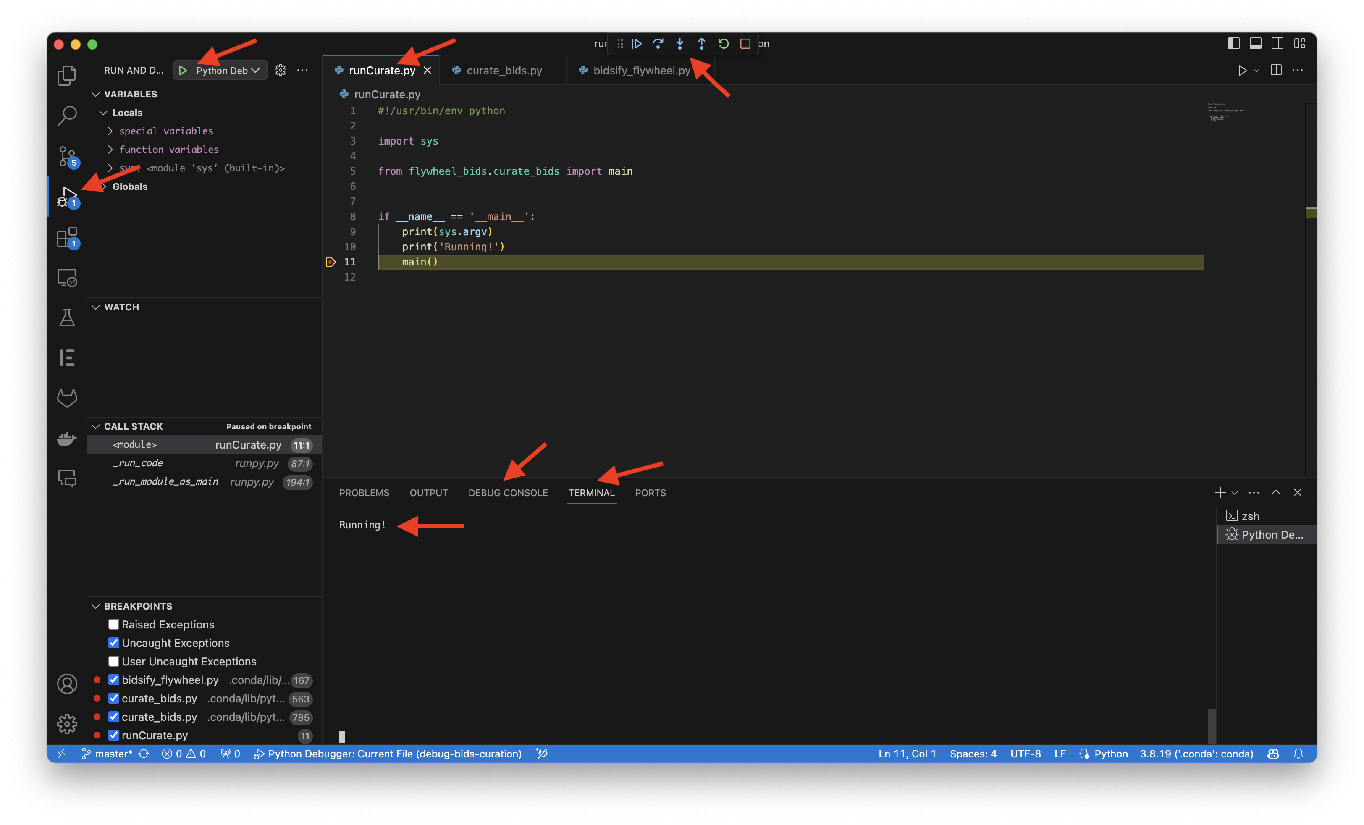This screenshot has width=1364, height=825.
Task: Check User Uncaught Exceptions box
Action: coord(113,661)
